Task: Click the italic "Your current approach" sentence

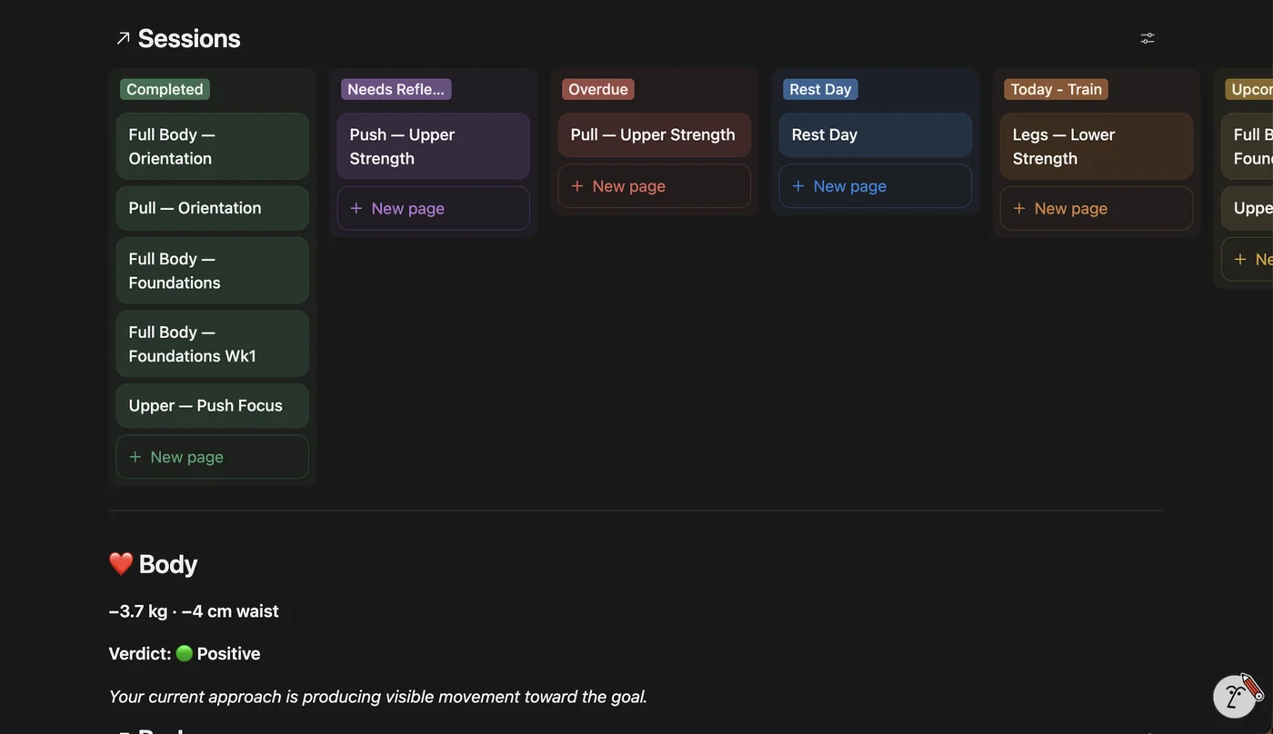Action: click(x=378, y=697)
